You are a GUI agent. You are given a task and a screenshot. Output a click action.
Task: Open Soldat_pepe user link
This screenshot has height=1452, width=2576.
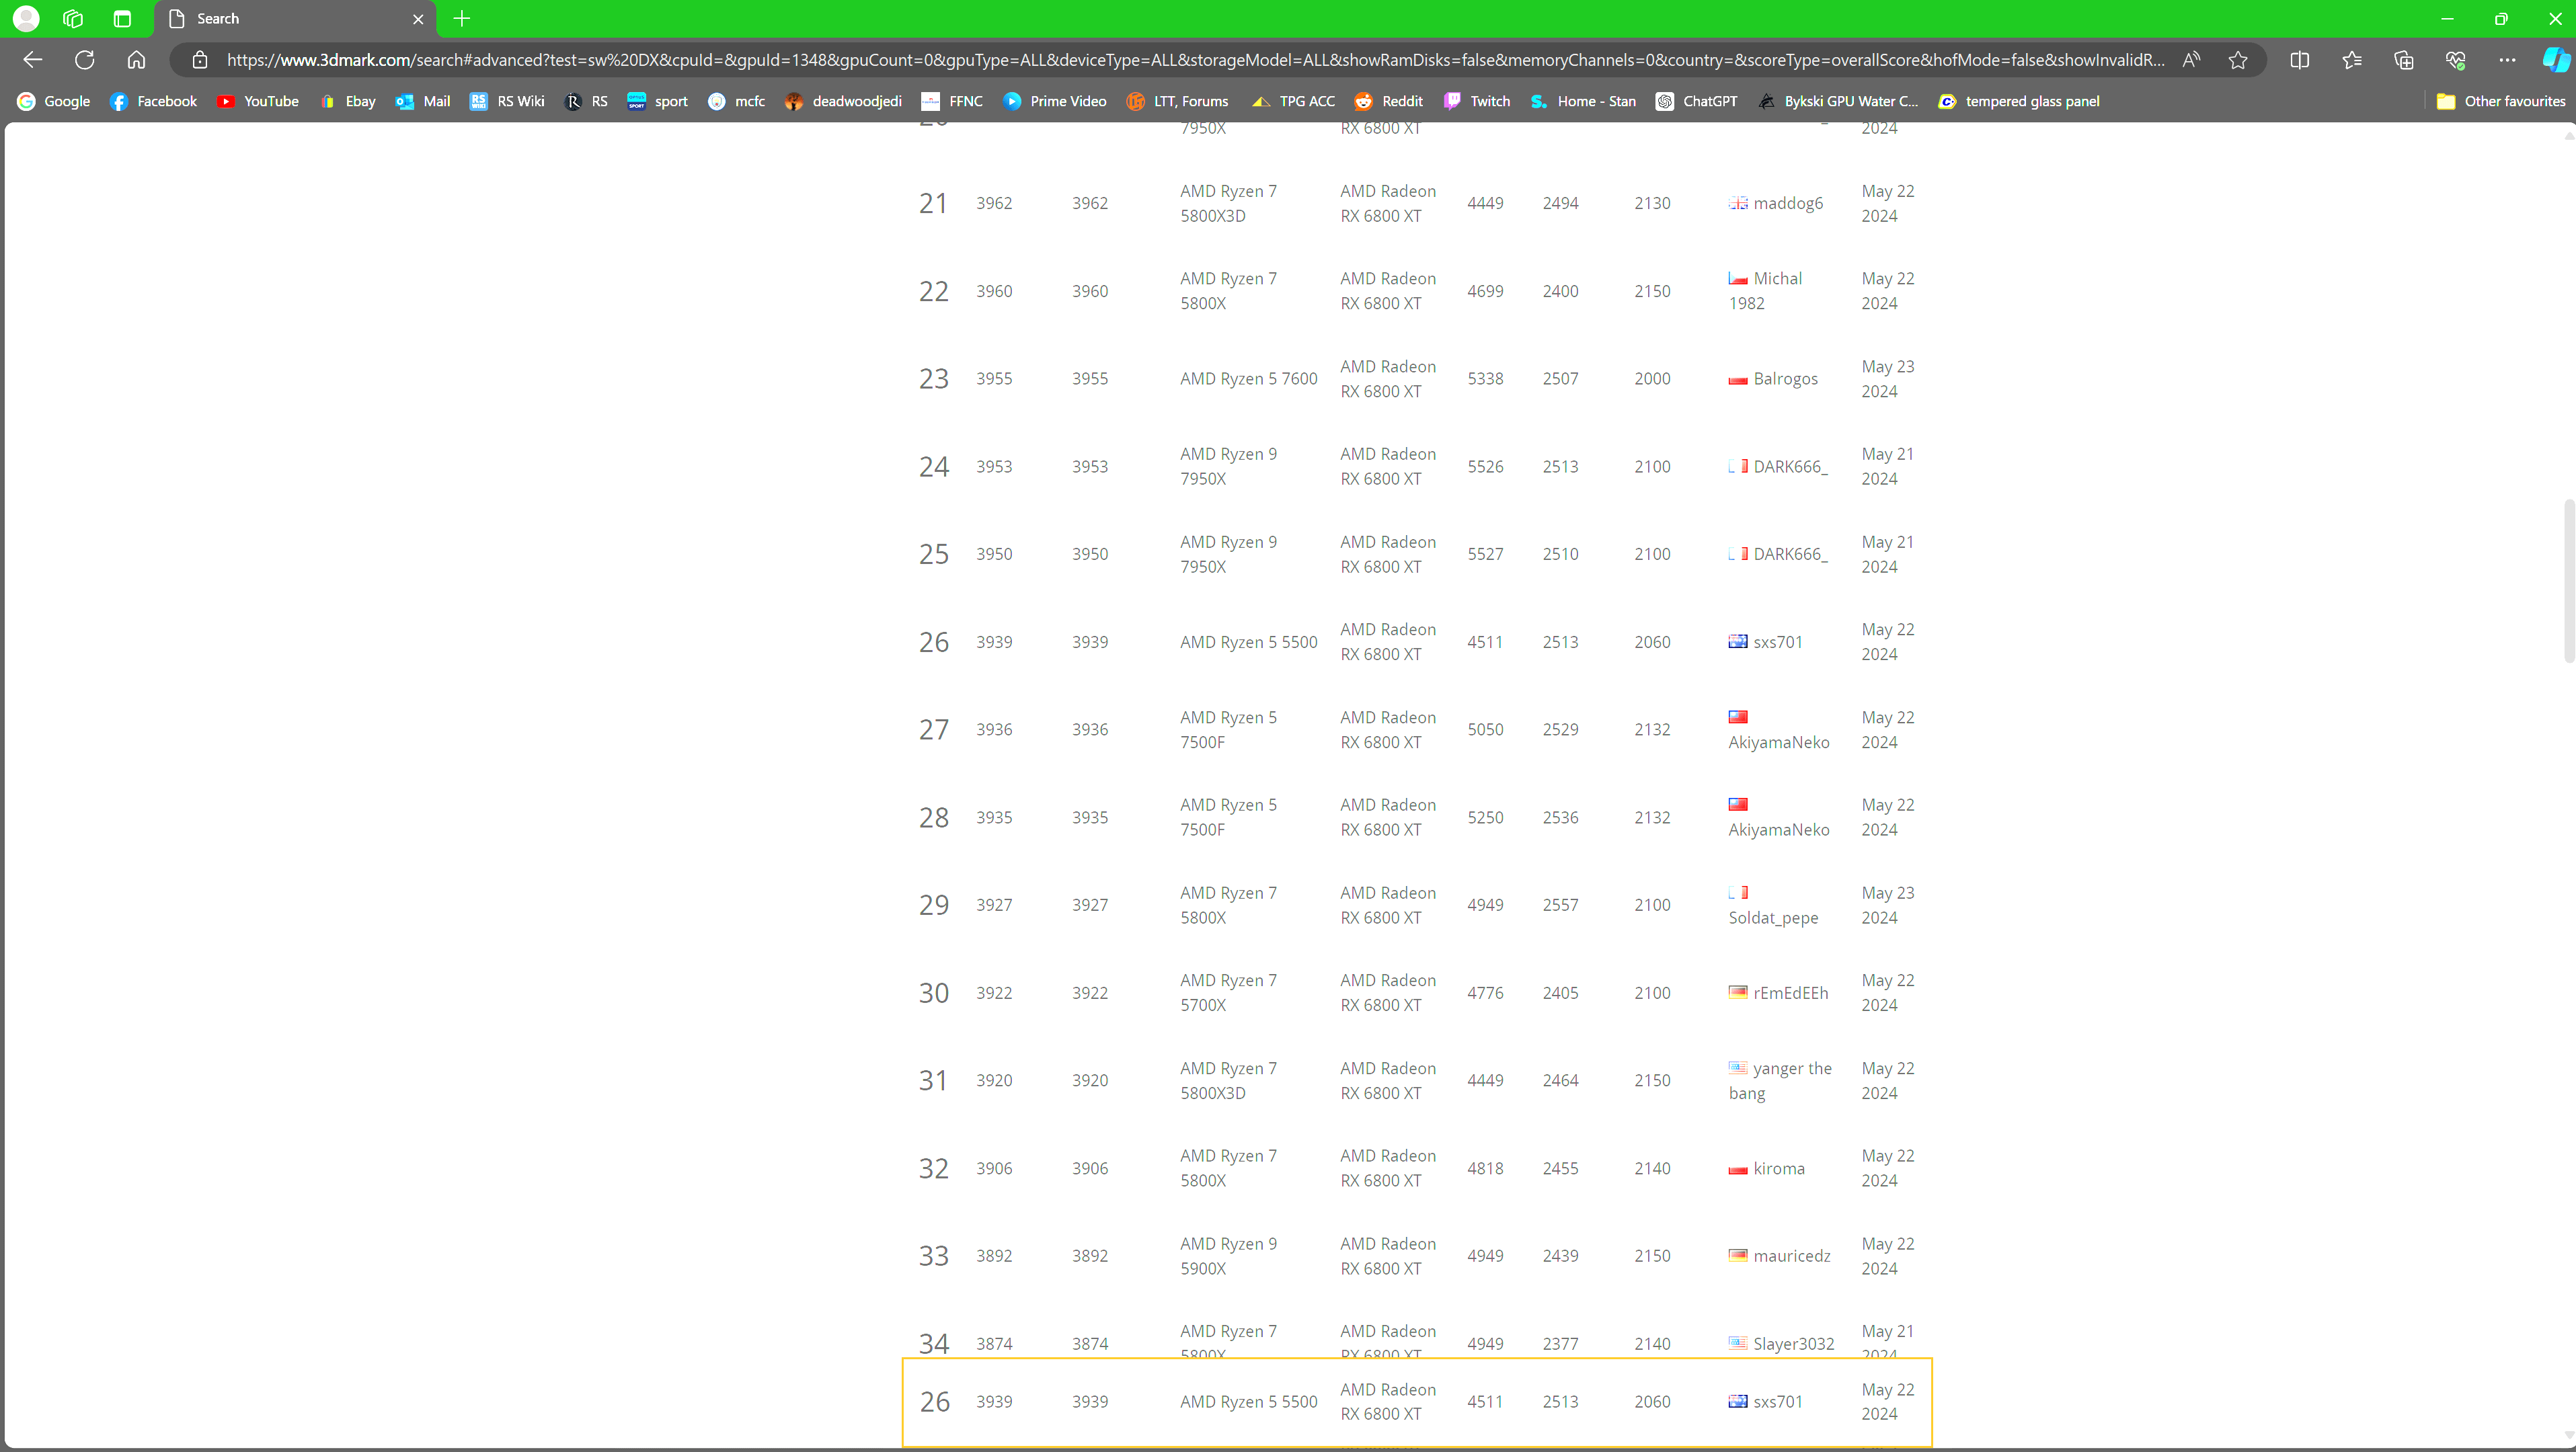tap(1773, 918)
